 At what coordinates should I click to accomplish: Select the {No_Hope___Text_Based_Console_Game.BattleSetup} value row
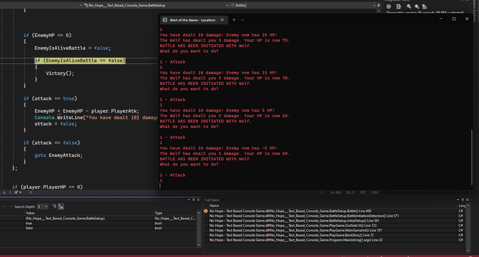(89, 218)
